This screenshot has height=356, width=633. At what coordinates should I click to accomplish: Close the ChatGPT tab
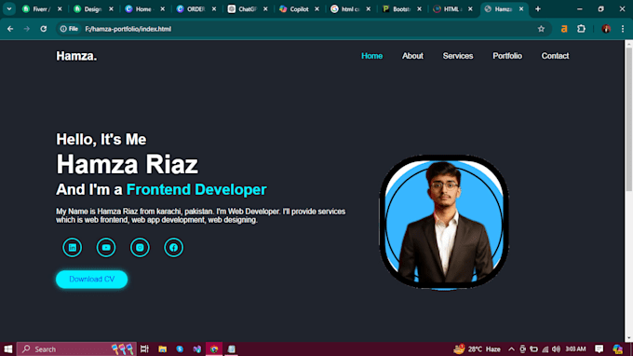point(265,9)
